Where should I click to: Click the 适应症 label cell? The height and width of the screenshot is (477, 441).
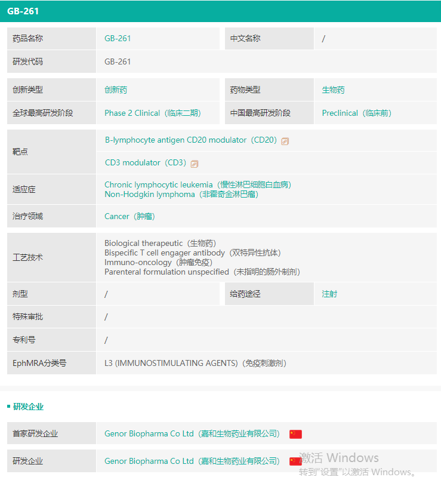pos(51,189)
